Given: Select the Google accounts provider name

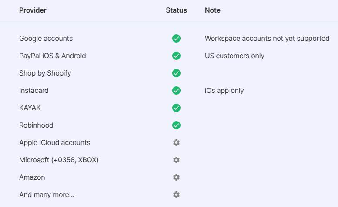Looking at the screenshot, I should click(x=46, y=39).
